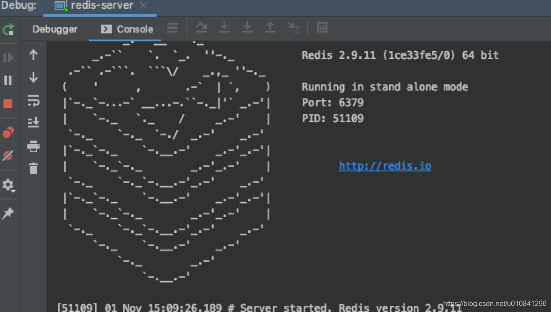Click the Rerun redis-server debug icon
This screenshot has width=551, height=312.
click(8, 29)
